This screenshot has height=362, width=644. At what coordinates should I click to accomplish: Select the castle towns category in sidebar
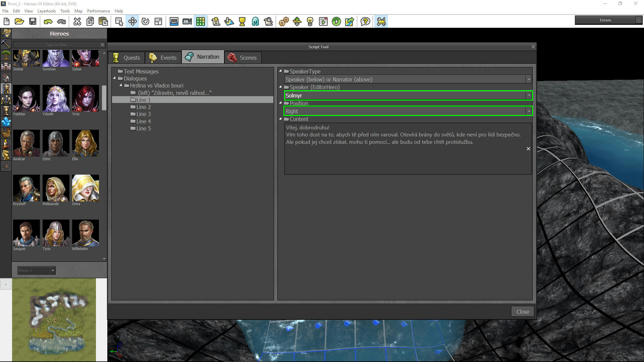point(6,66)
